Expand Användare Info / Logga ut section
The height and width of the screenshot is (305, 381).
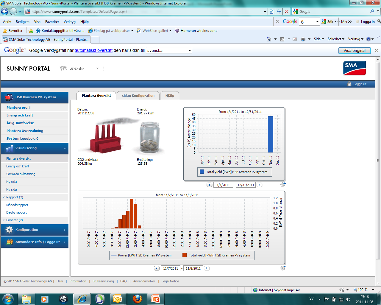pyautogui.click(x=35, y=242)
